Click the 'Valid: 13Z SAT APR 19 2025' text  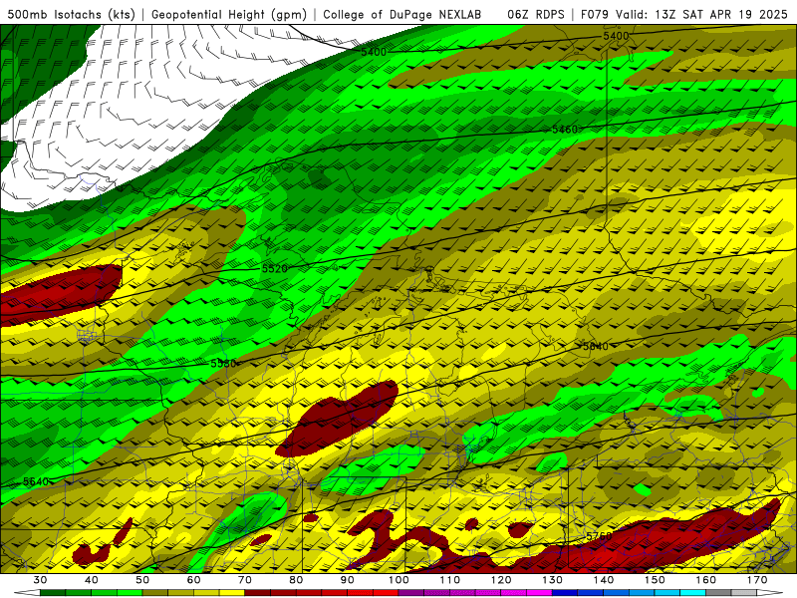pos(701,14)
